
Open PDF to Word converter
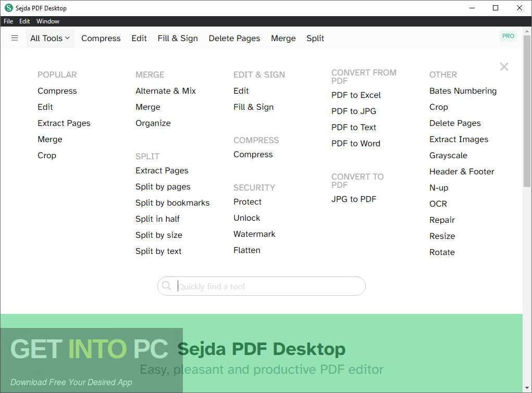355,144
